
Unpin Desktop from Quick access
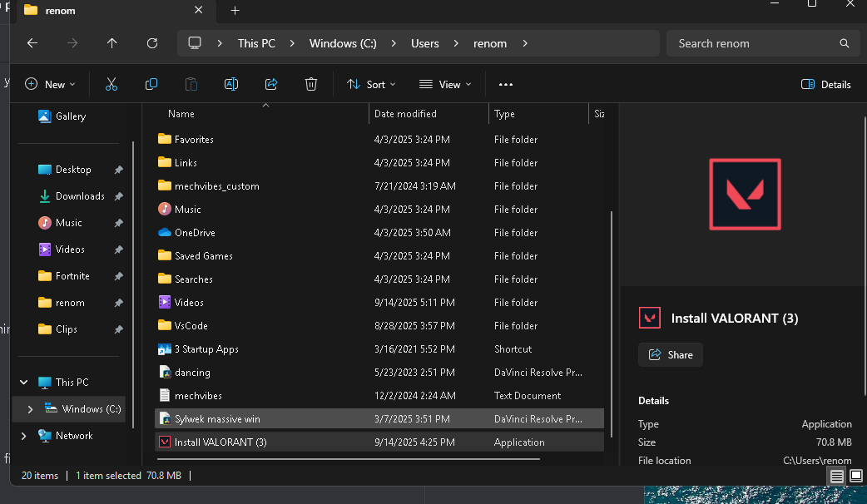(118, 170)
